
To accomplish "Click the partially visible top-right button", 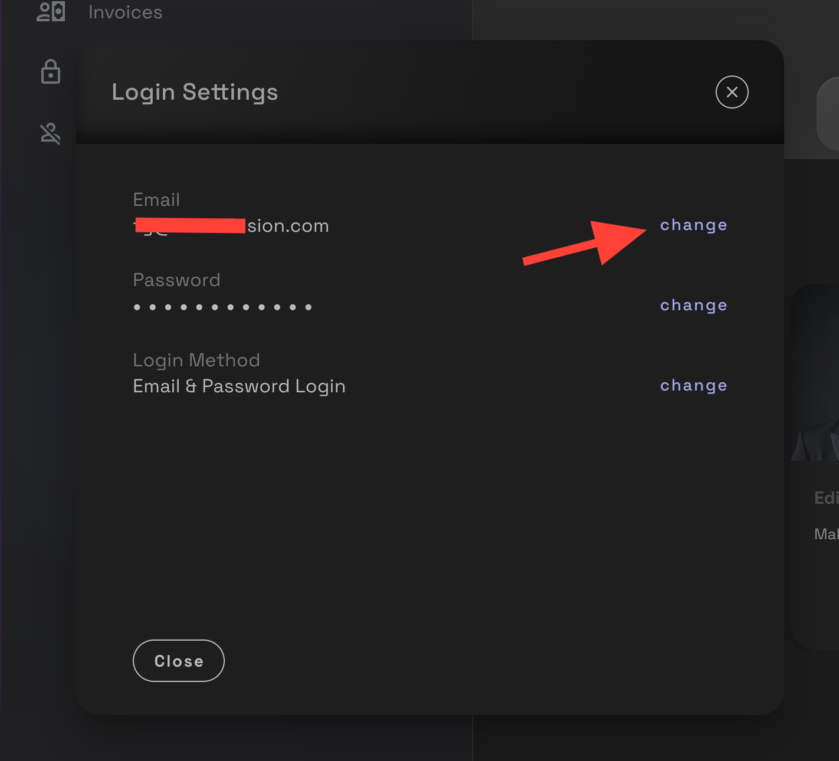I will tap(828, 113).
